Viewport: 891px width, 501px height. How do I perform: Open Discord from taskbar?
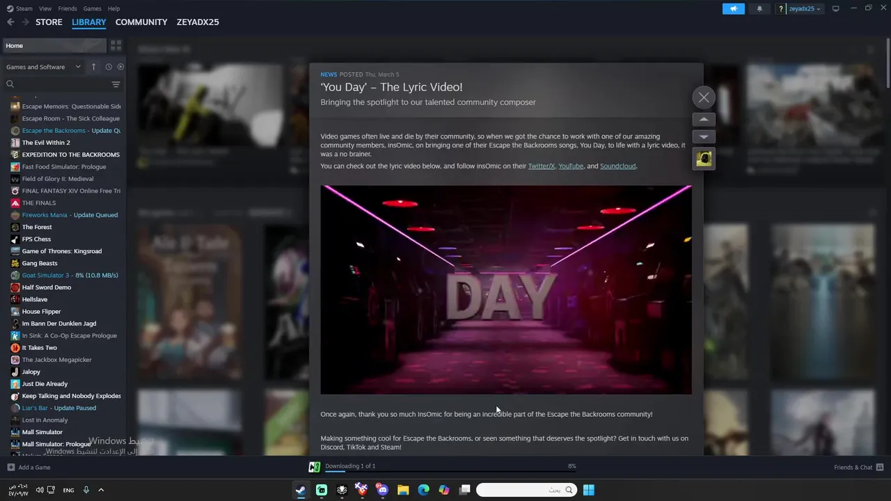click(x=382, y=490)
